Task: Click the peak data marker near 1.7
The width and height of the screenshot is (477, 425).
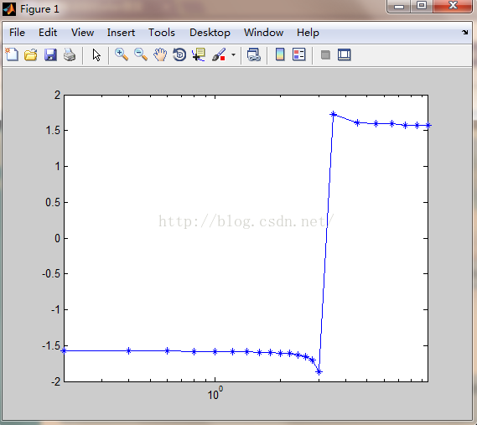Action: pos(333,114)
